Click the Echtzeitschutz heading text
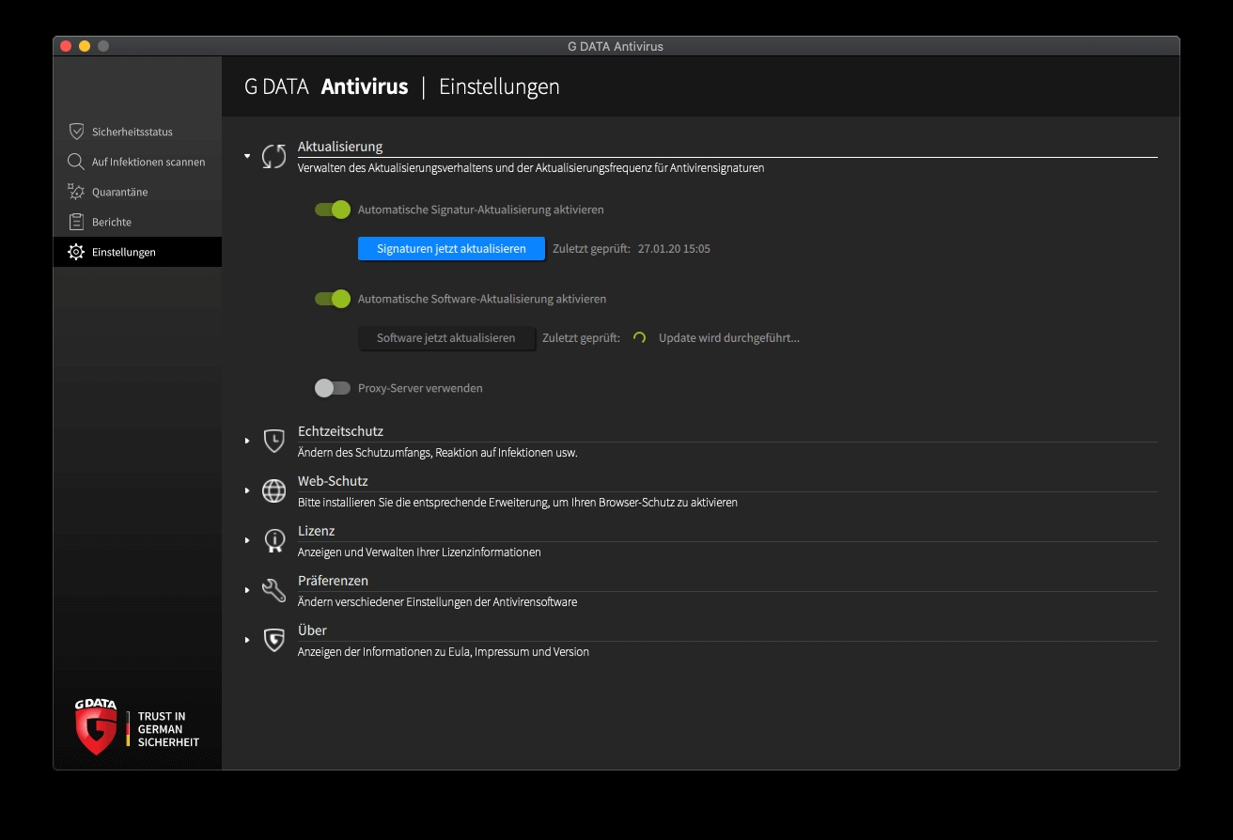Image resolution: width=1233 pixels, height=840 pixels. click(340, 431)
